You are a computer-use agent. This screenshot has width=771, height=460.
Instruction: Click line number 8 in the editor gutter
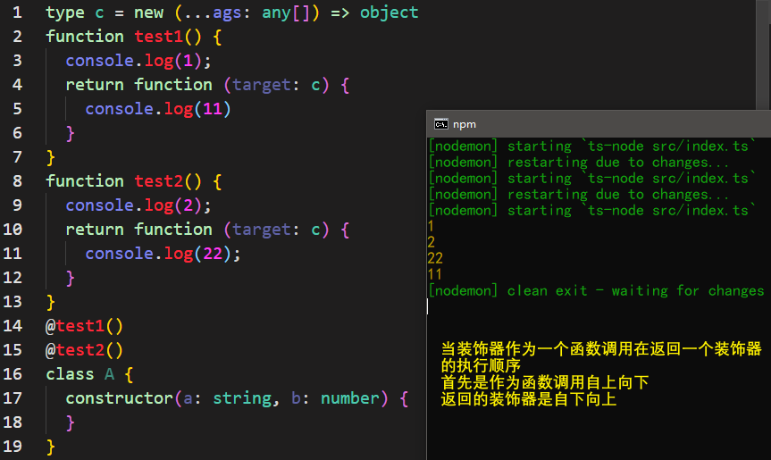click(x=17, y=180)
